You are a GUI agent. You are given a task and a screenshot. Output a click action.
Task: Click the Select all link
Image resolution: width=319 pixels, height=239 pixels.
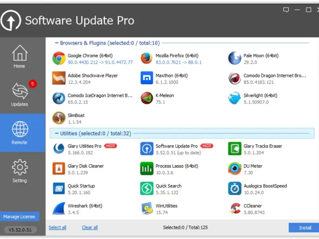[57, 227]
